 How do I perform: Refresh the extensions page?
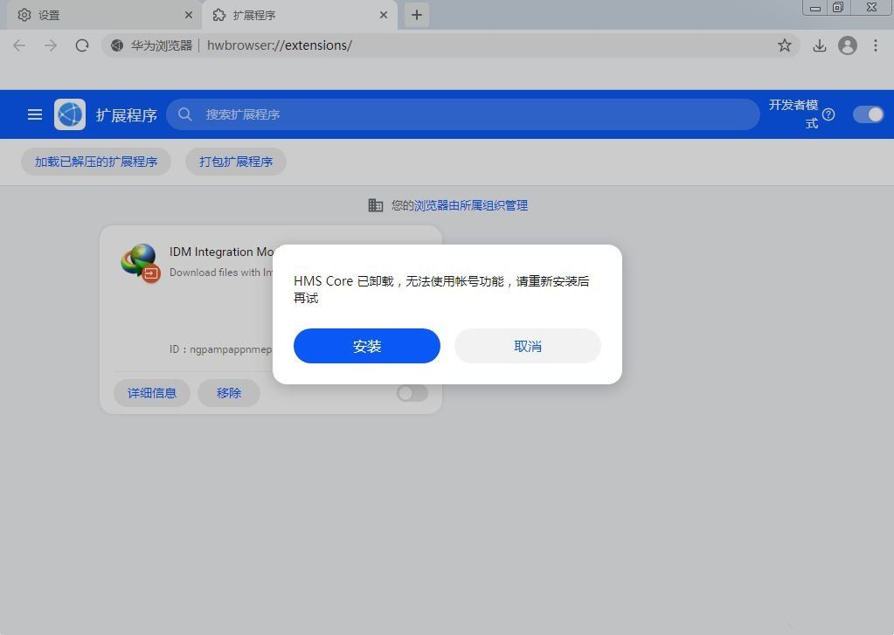(82, 45)
